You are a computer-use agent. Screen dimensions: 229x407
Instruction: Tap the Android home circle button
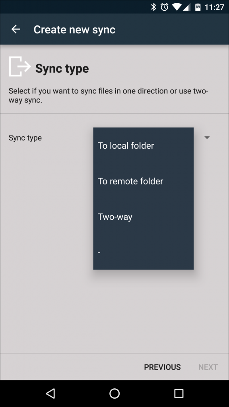pos(114,393)
